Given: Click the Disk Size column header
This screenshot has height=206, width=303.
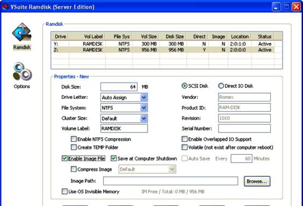Looking at the screenshot, I should click(173, 36).
